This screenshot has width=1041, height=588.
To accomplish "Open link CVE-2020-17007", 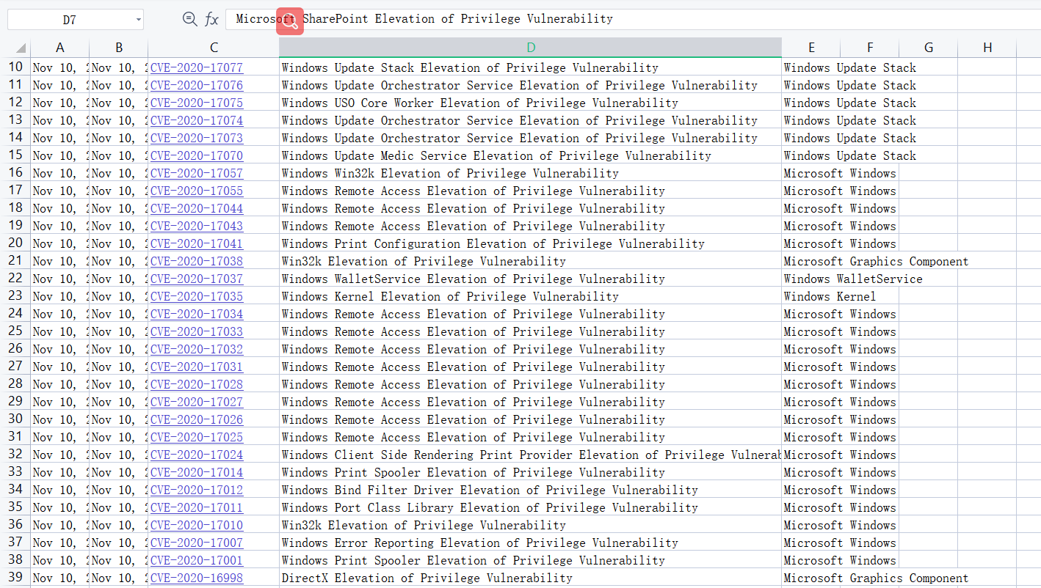I will (x=197, y=543).
